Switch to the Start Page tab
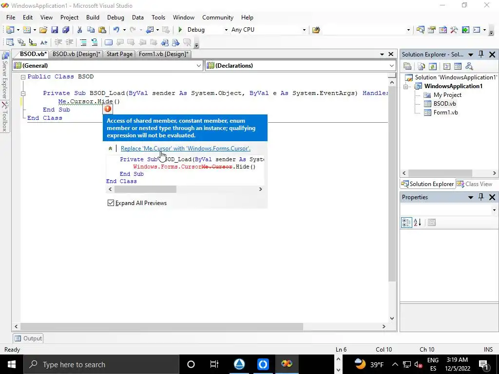The image size is (499, 374). 120,54
